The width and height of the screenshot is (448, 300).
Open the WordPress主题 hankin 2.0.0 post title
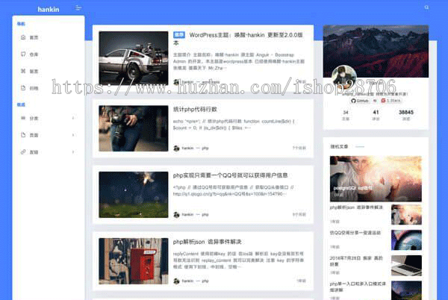(237, 39)
